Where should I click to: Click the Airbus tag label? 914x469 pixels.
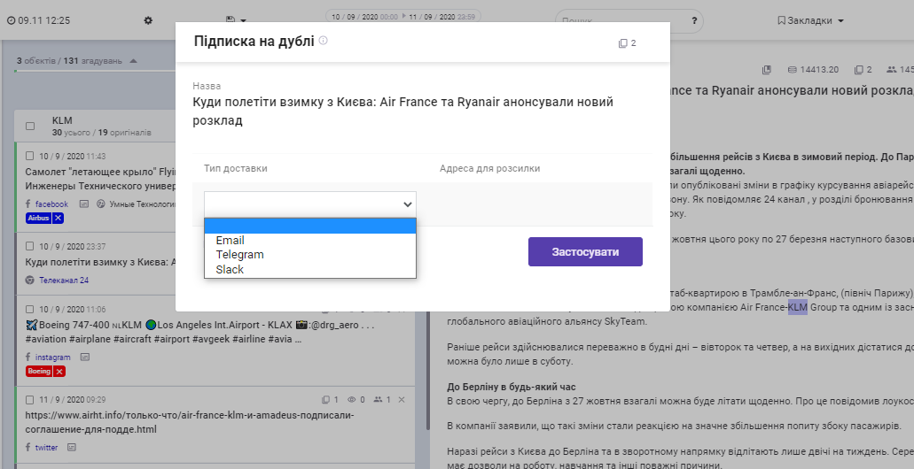point(38,219)
